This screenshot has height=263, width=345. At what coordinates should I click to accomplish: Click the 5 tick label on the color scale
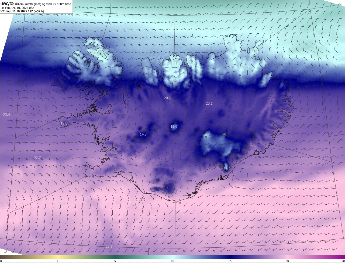coord(115,261)
